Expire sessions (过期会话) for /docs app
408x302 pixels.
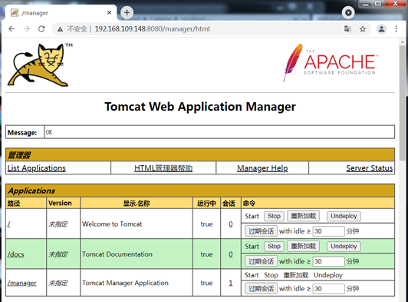click(261, 261)
